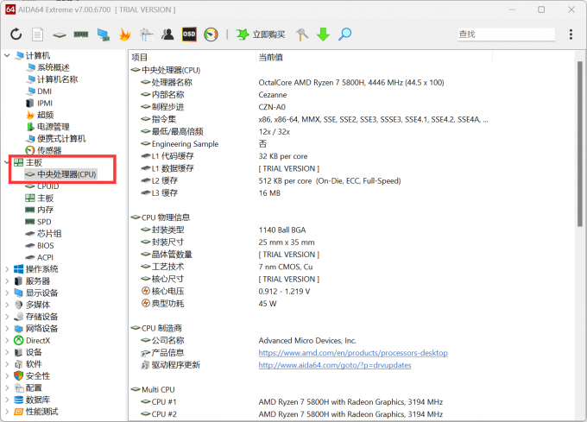Open the Report page icon
The width and height of the screenshot is (587, 422).
(x=37, y=35)
